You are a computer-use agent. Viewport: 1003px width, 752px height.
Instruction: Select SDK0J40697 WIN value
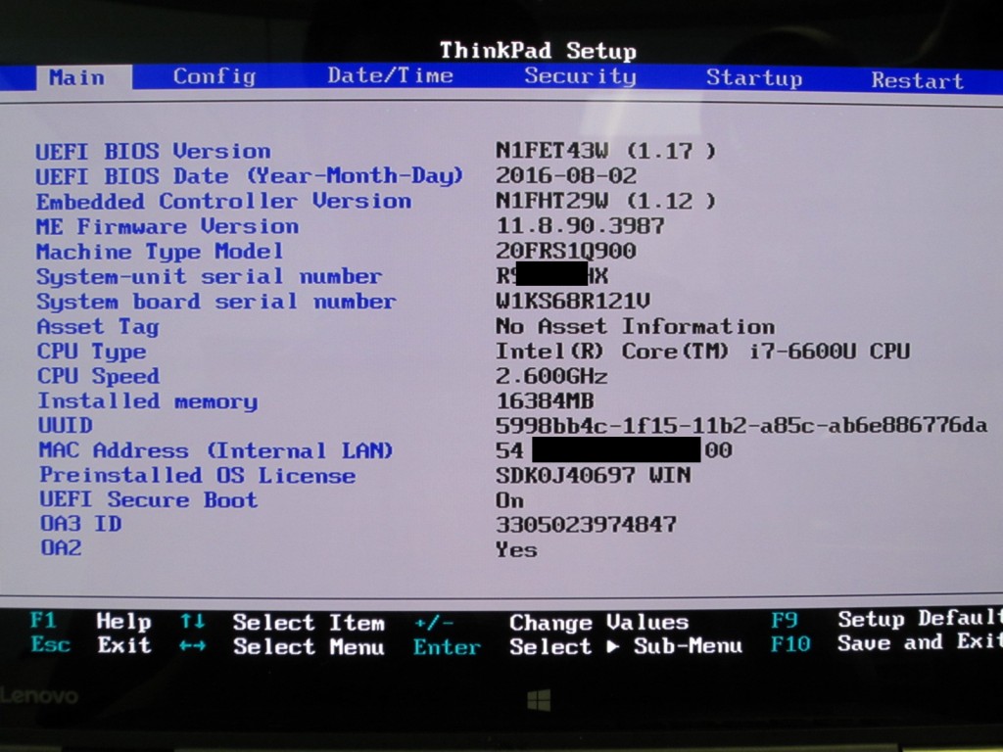(593, 475)
